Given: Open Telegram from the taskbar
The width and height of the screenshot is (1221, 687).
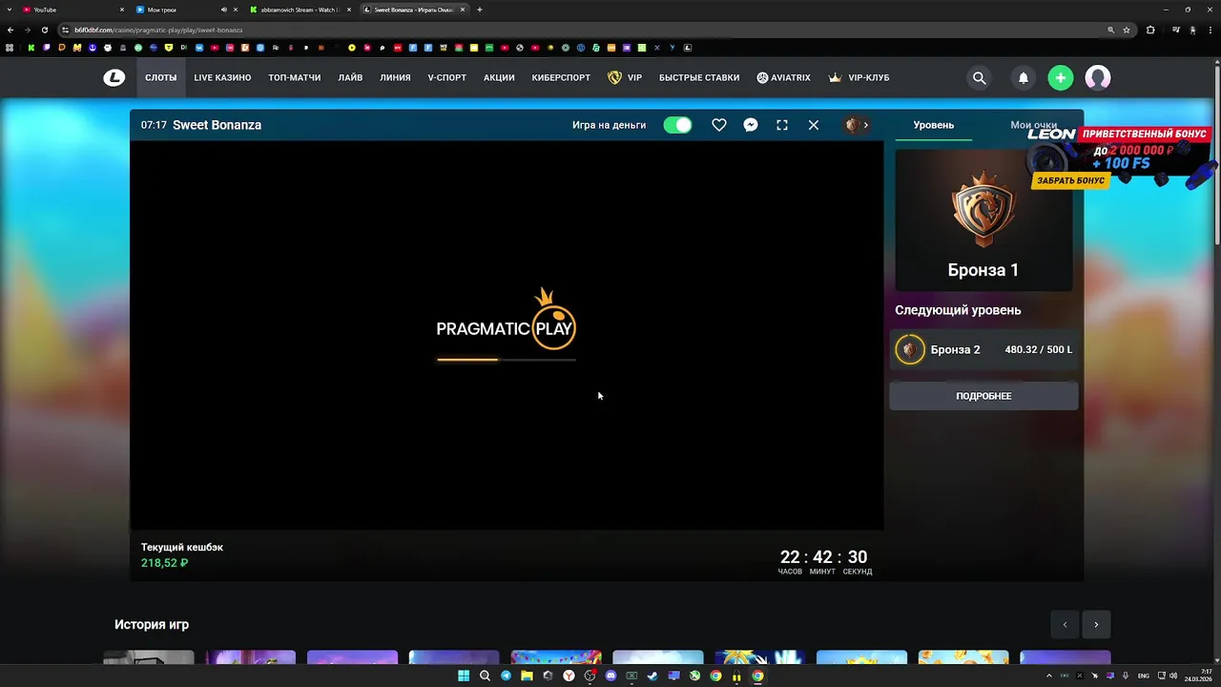Looking at the screenshot, I should (x=506, y=676).
